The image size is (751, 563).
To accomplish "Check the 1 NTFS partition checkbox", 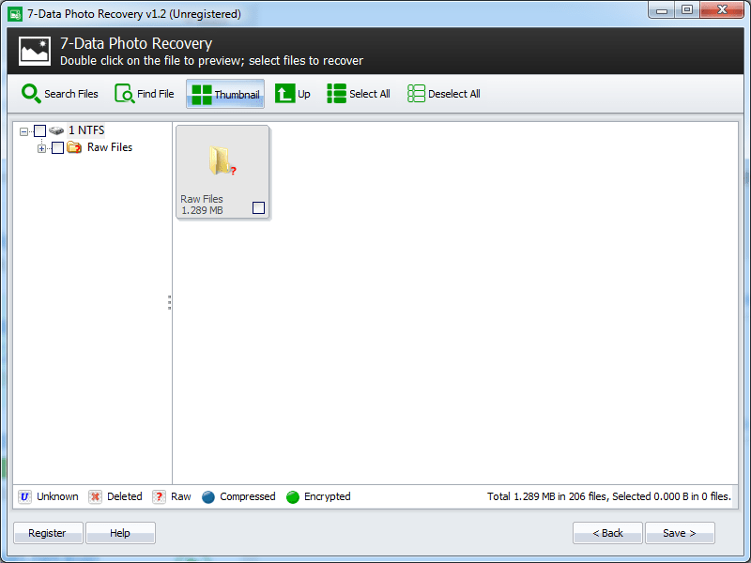I will (x=39, y=130).
